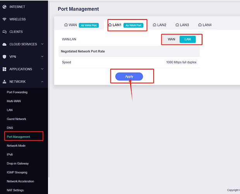The image size is (240, 194).
Task: Click the Apply button
Action: 129,76
